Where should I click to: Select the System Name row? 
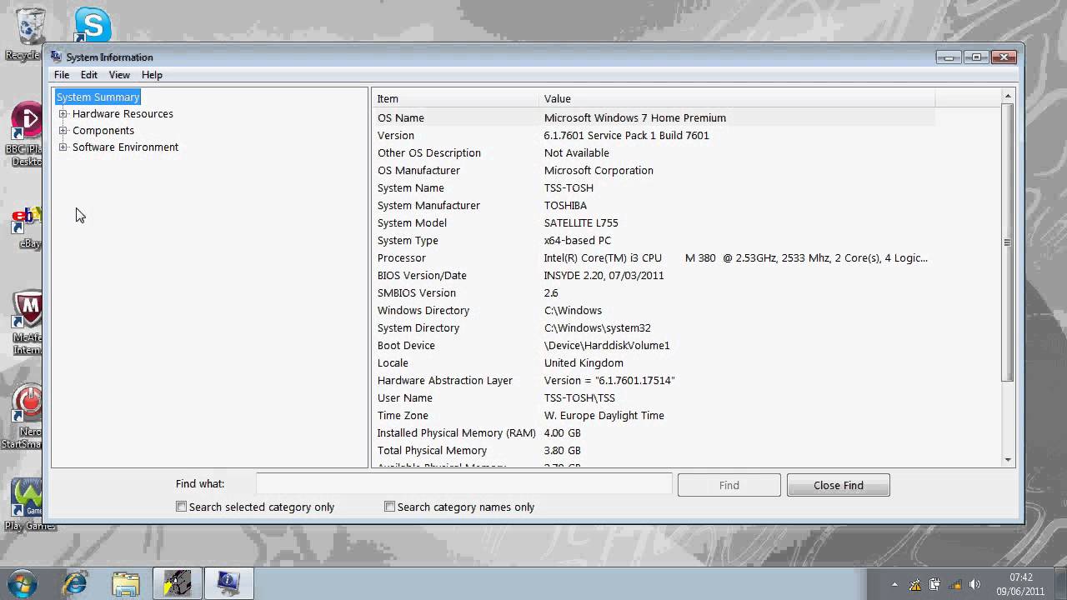654,187
